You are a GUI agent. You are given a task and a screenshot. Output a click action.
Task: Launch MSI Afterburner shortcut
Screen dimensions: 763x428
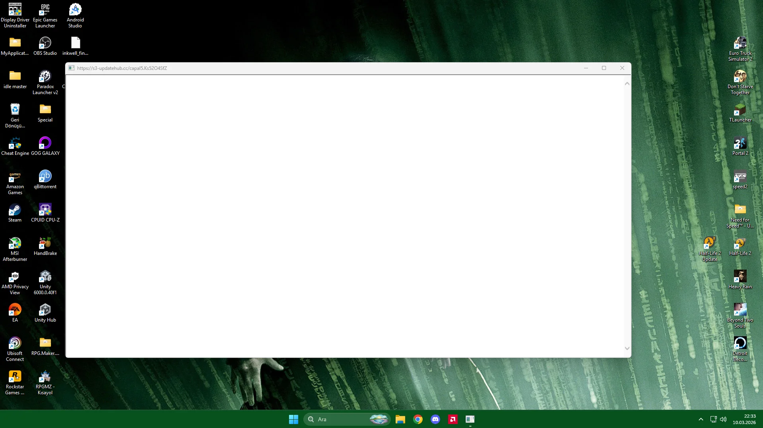15,249
